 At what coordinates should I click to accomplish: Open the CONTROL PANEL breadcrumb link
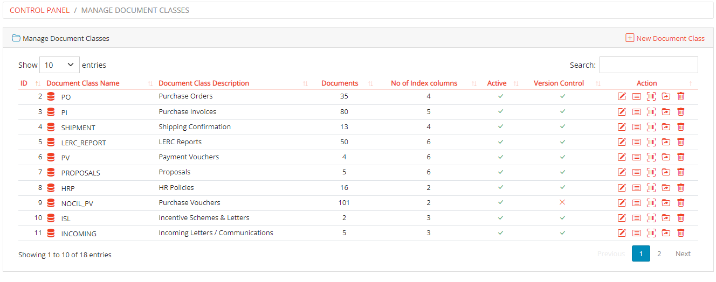pos(39,10)
